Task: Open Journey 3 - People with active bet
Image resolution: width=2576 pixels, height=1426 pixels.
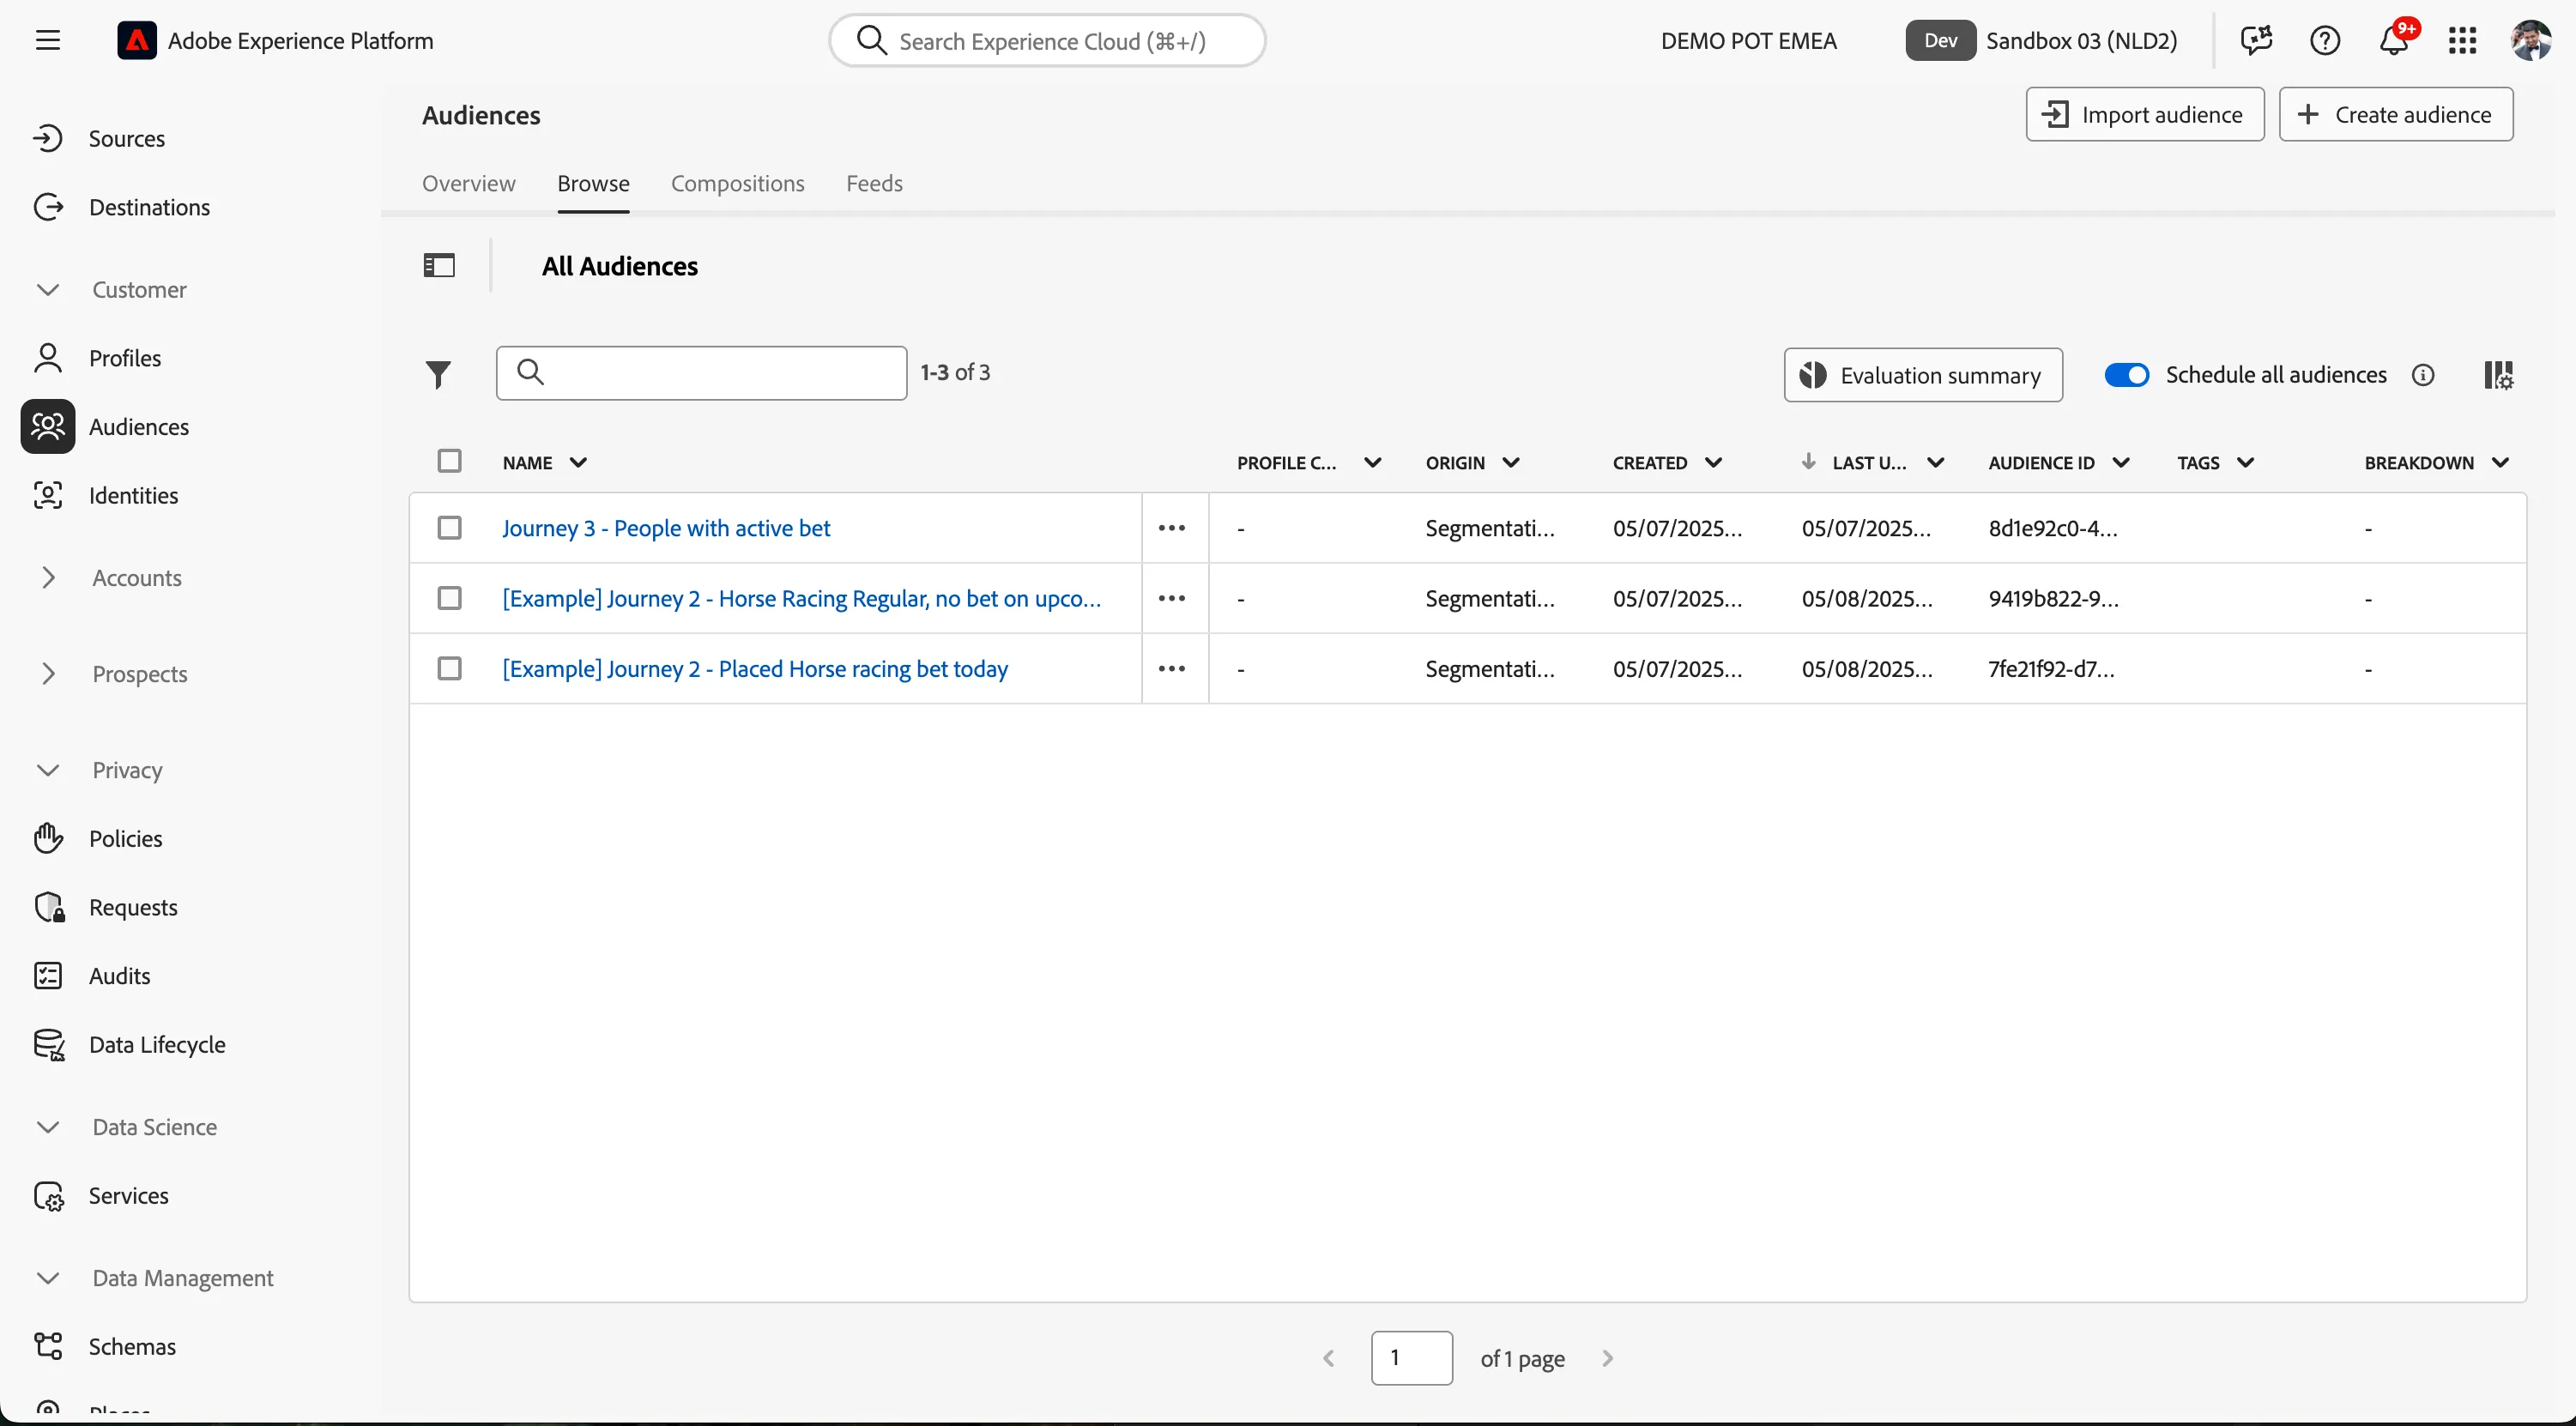Action: [666, 528]
